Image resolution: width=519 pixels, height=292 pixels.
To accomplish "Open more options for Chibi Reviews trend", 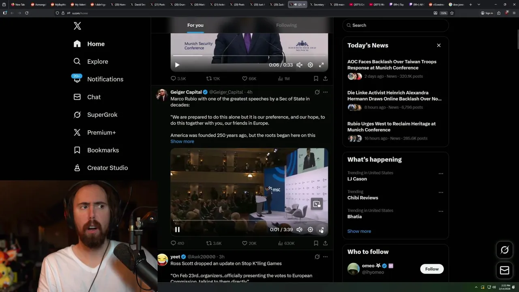I will coord(441,192).
